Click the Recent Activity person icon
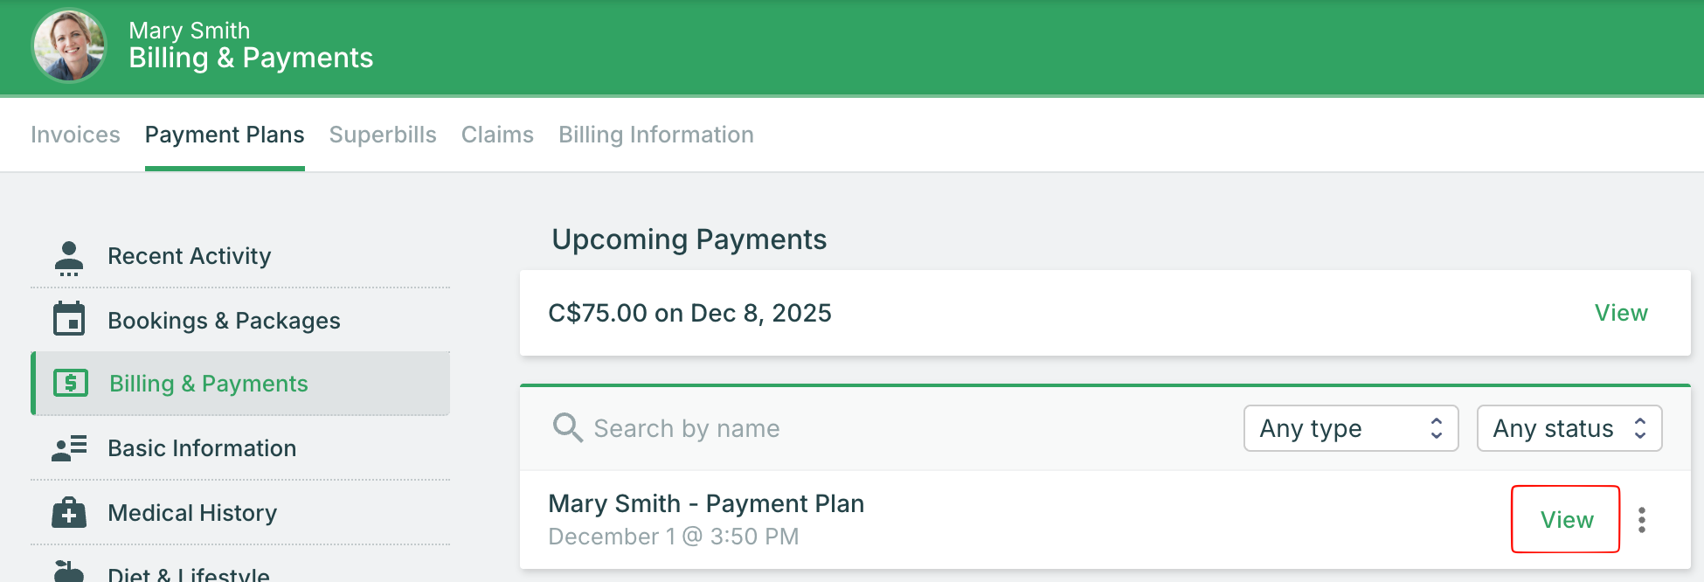 (69, 258)
